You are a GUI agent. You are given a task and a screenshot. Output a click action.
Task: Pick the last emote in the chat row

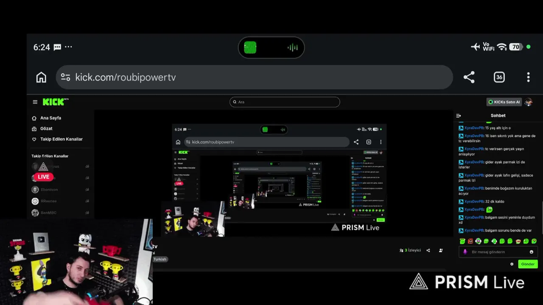tap(534, 241)
